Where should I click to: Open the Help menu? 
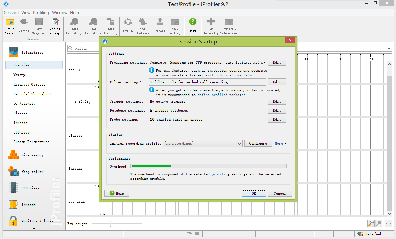coord(74,12)
